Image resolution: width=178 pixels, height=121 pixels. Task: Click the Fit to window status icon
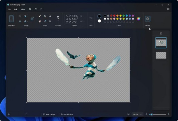coord(128,114)
